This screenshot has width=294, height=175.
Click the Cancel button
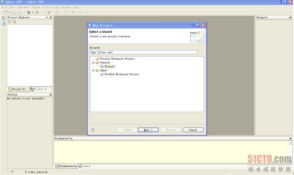[x=193, y=130]
